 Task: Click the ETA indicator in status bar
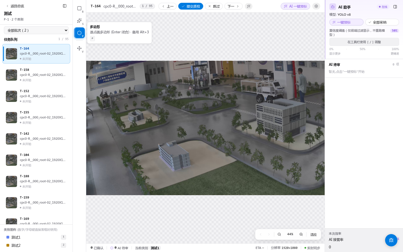260,248
